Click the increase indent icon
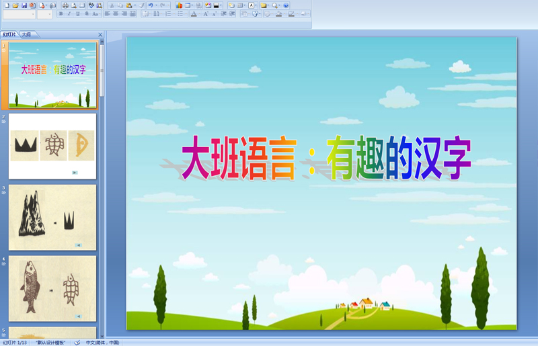Image resolution: width=538 pixels, height=346 pixels. tap(232, 13)
